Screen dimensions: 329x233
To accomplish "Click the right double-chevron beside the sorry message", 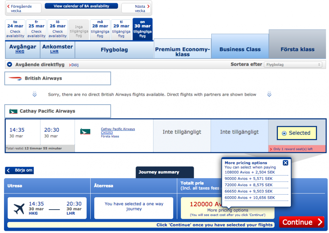I will click(x=269, y=95).
